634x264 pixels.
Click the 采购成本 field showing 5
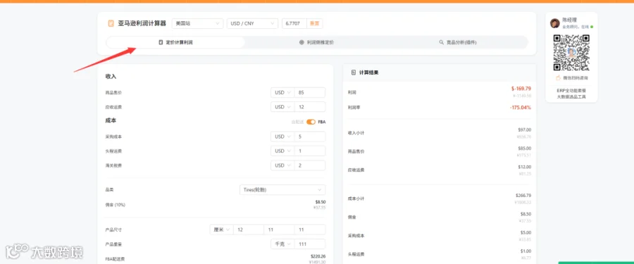tap(310, 137)
